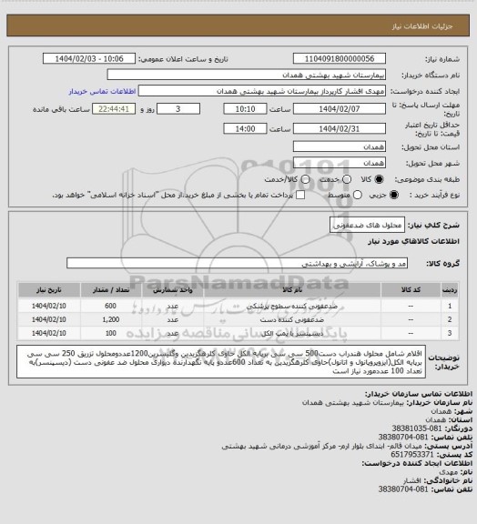Click the remaining time field 22:44:41
The width and height of the screenshot is (477, 524).
[114, 109]
